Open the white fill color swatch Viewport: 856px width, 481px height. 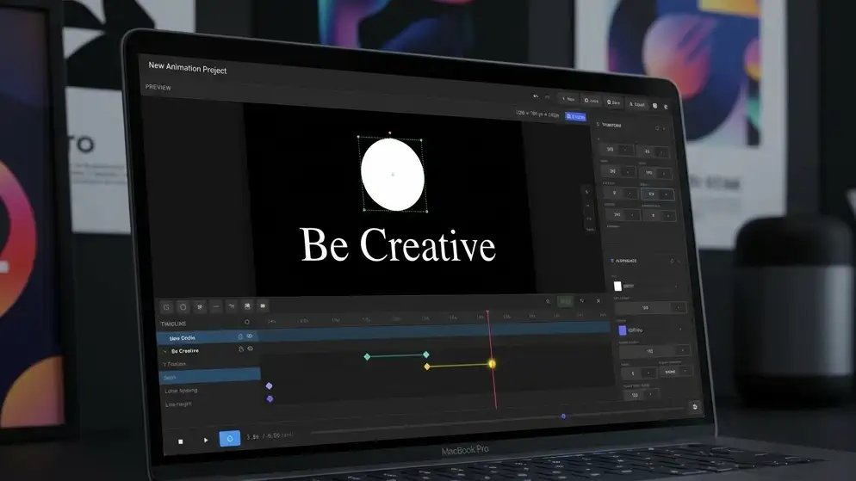point(617,286)
